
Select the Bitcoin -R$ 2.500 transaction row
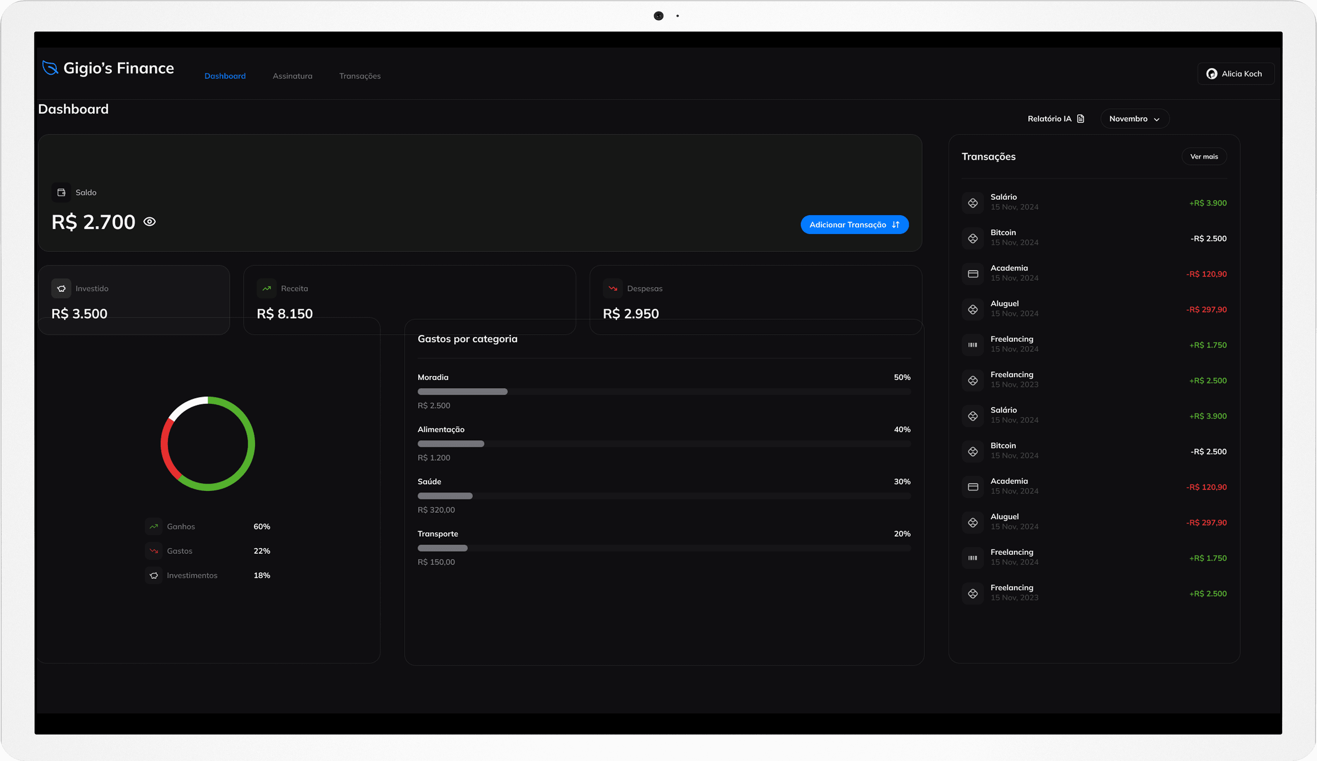1093,238
